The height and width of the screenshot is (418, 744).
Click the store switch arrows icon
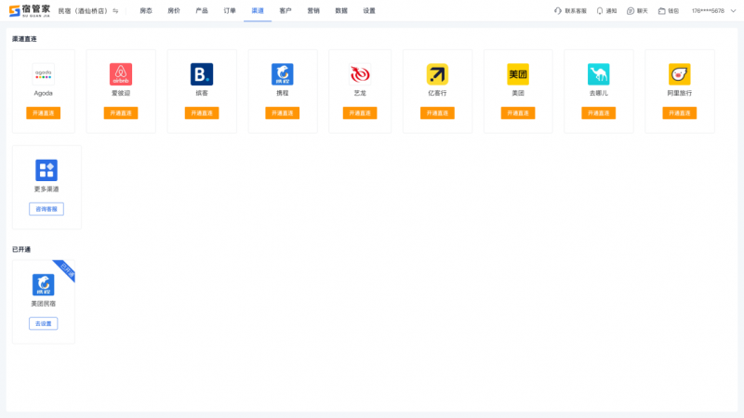[115, 11]
